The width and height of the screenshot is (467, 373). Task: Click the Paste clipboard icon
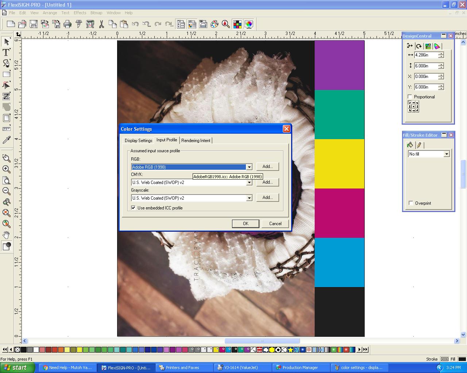[x=124, y=24]
